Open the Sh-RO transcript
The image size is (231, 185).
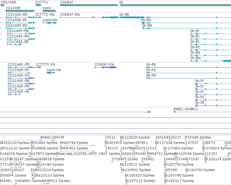click(x=146, y=20)
